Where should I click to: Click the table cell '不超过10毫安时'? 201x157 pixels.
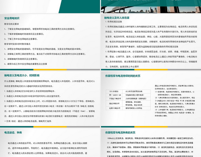coord(114,99)
